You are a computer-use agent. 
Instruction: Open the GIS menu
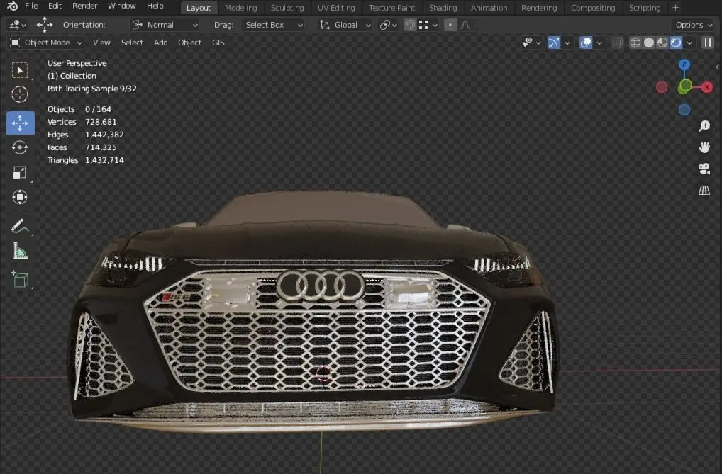pos(218,43)
